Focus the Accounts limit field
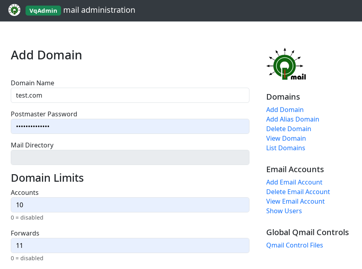This screenshot has width=362, height=269. point(130,205)
